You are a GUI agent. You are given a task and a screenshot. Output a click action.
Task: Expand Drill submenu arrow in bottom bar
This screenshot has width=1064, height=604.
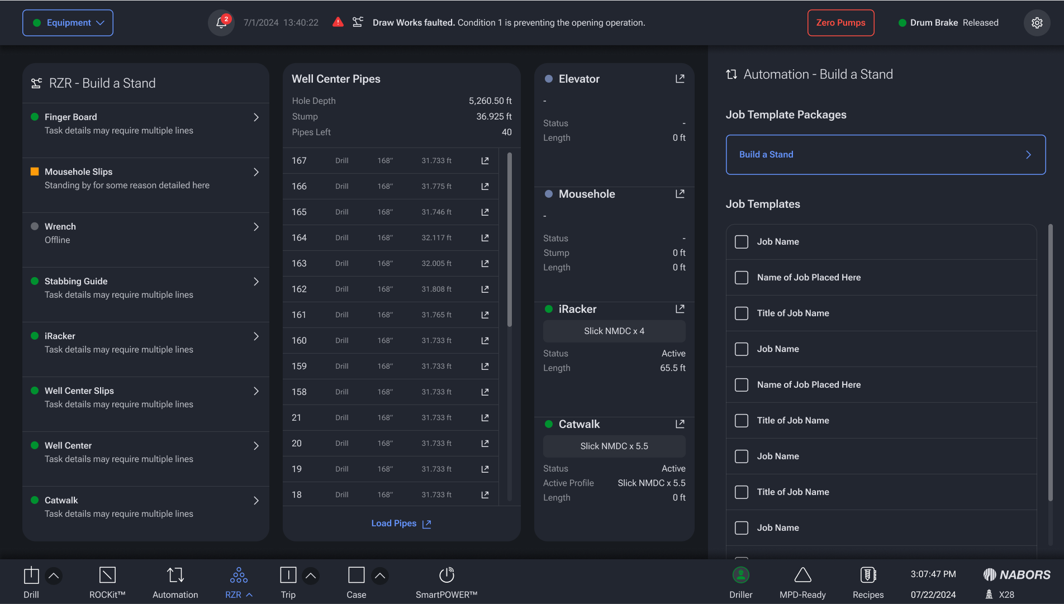(x=54, y=575)
